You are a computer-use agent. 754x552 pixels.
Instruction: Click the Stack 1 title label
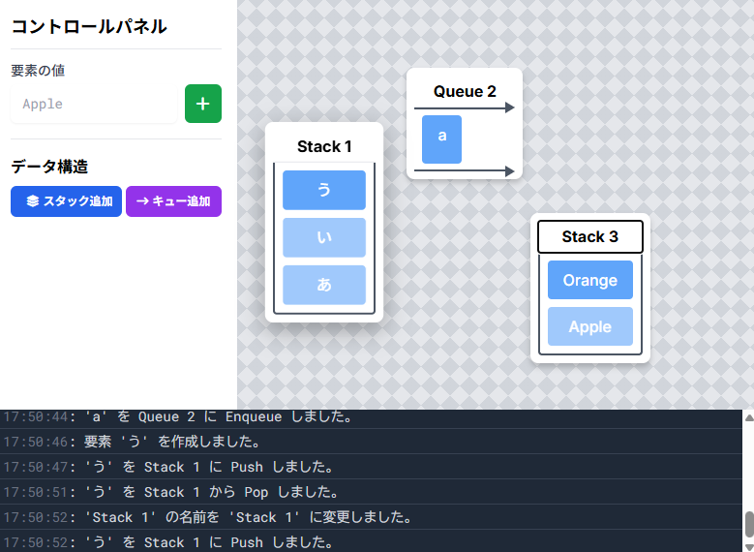tap(324, 146)
